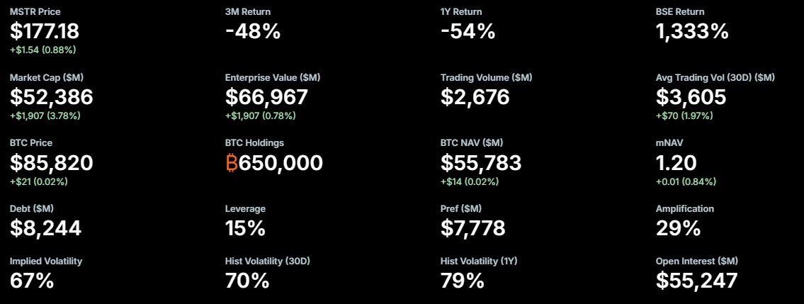Select the Enterprise Value figure $66,967
804x304 pixels.
tap(267, 97)
